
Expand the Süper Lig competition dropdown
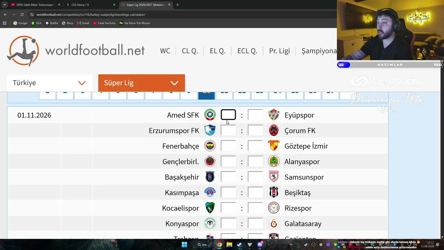[142, 83]
